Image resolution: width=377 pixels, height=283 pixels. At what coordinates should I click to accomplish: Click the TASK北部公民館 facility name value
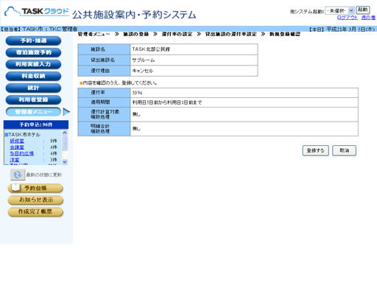pos(151,49)
